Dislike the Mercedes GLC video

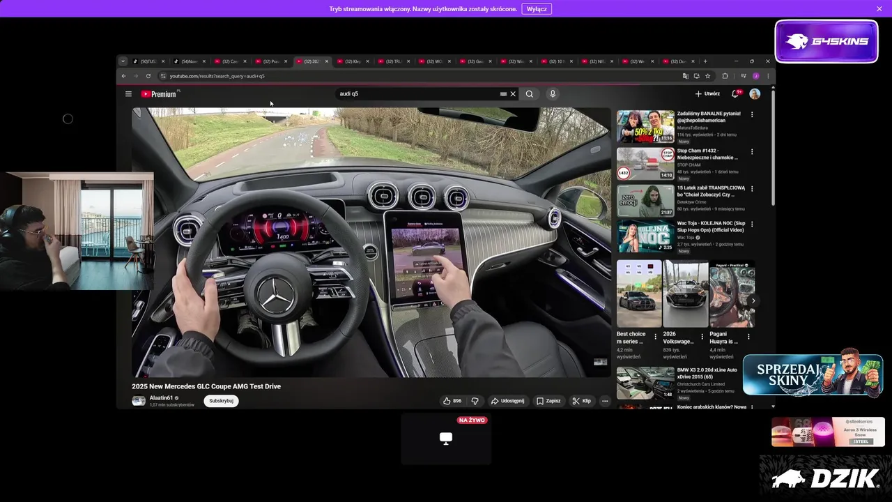click(x=475, y=401)
